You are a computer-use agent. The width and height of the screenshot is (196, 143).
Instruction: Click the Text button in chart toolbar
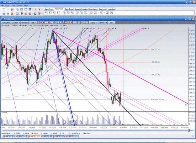point(112,23)
